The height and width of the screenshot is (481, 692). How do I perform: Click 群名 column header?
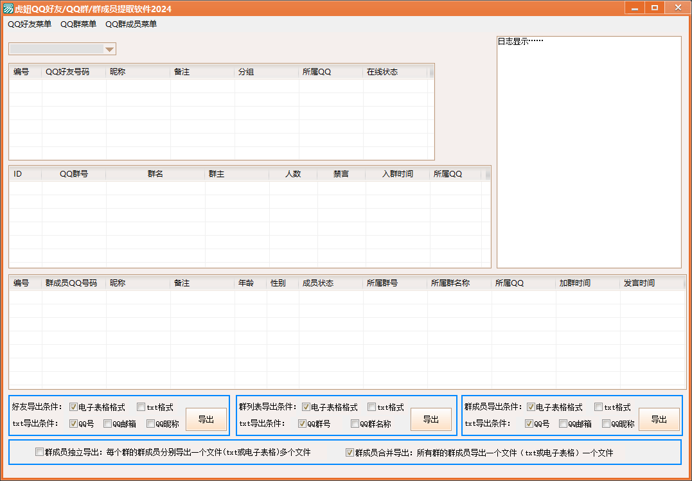(x=155, y=174)
